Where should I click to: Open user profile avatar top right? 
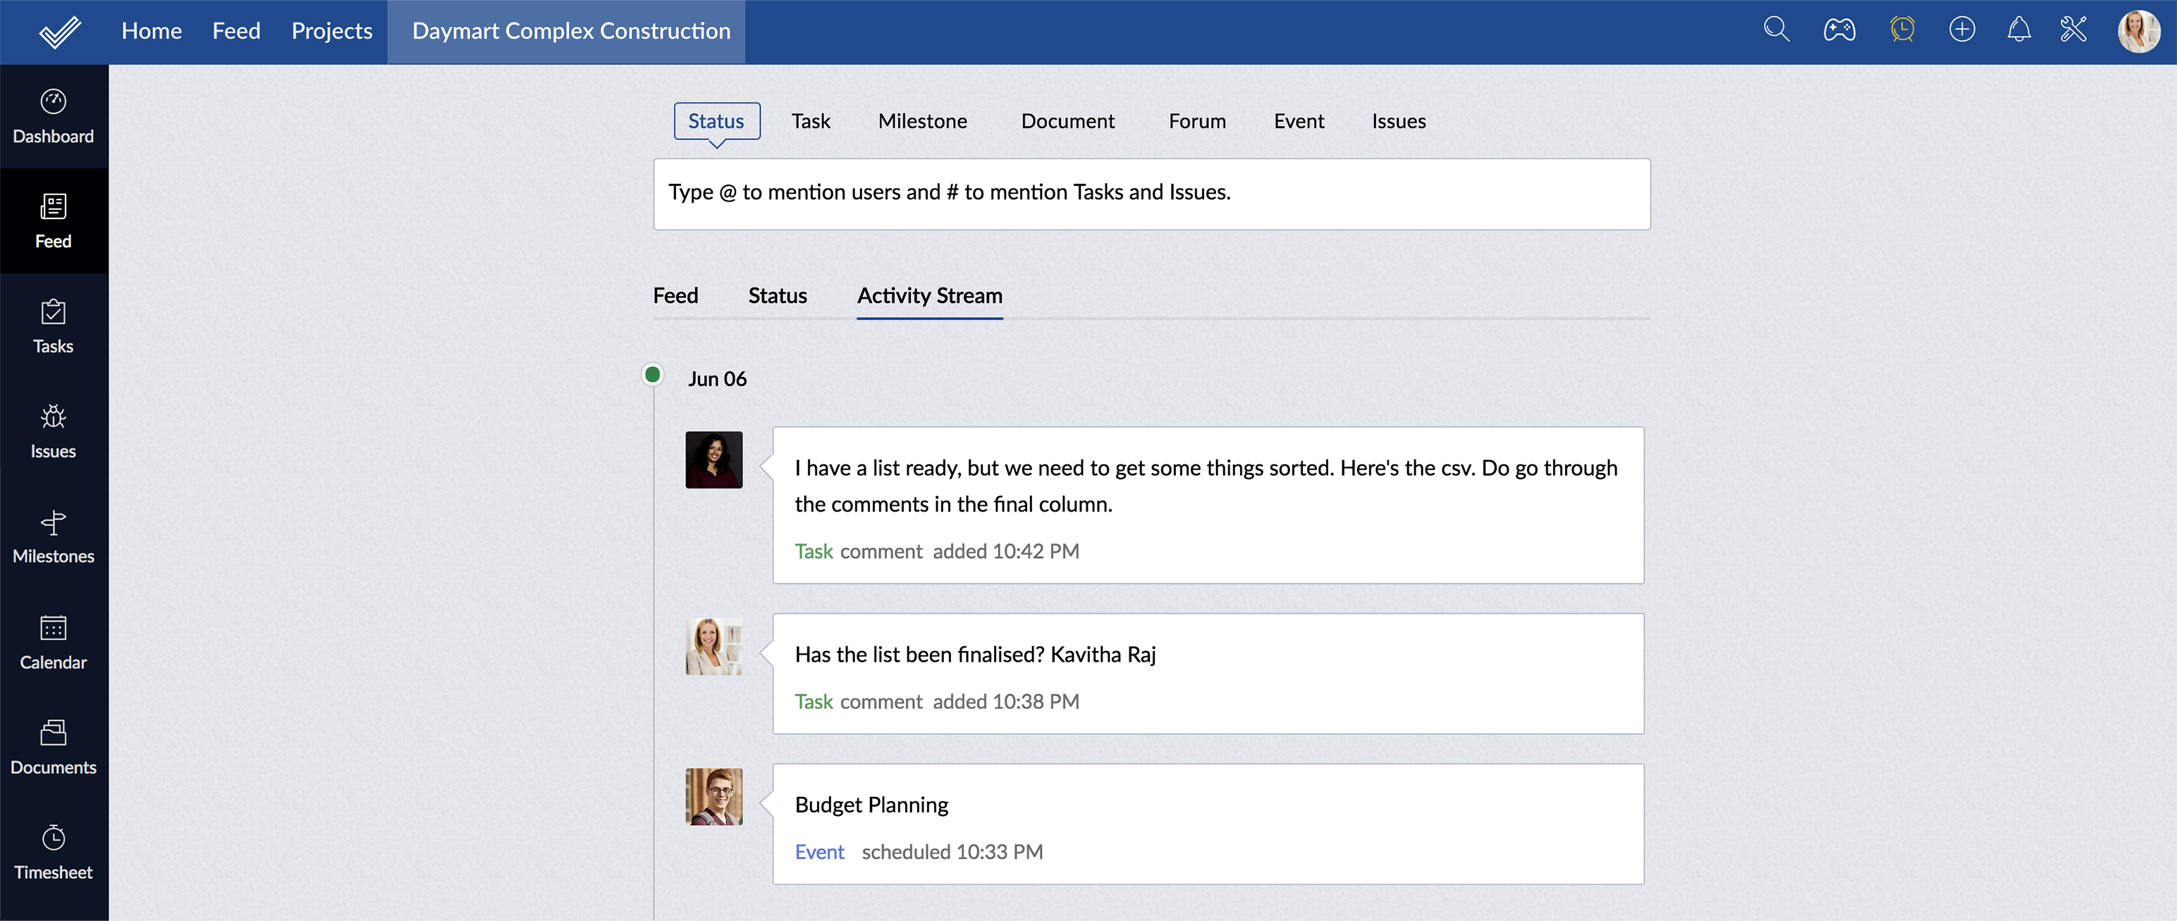pos(2138,31)
